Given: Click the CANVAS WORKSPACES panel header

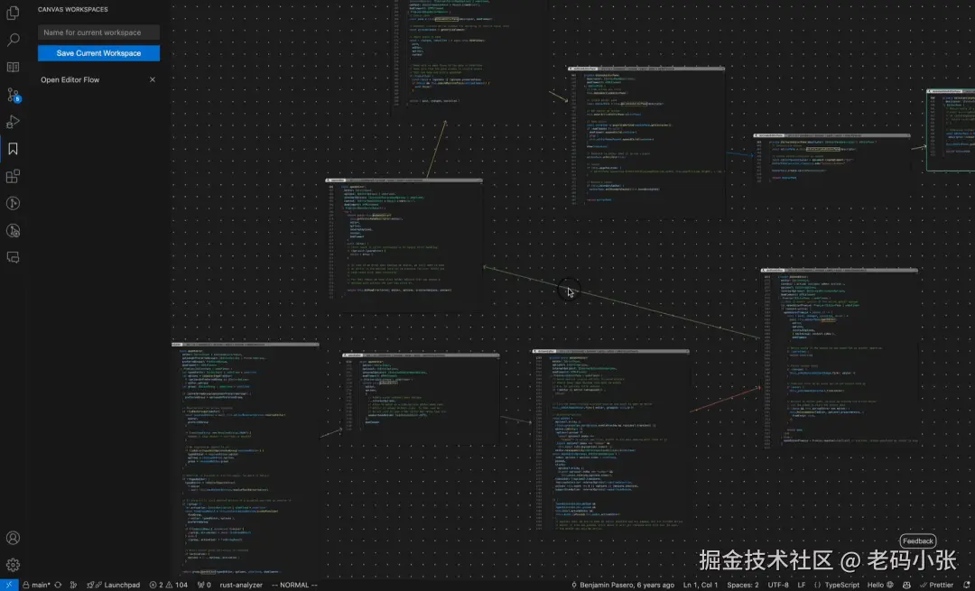Looking at the screenshot, I should point(73,9).
